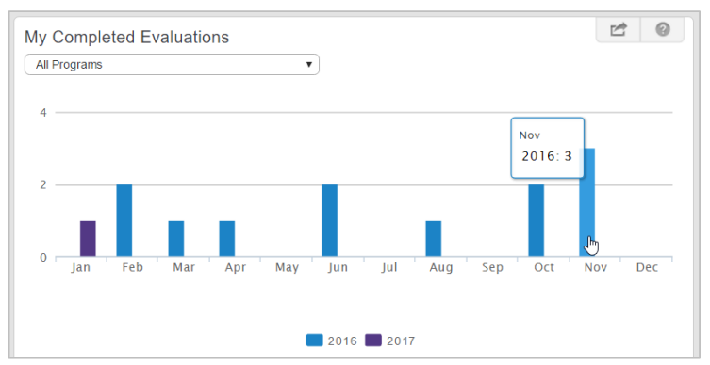Select the February 2016 bar

click(124, 220)
